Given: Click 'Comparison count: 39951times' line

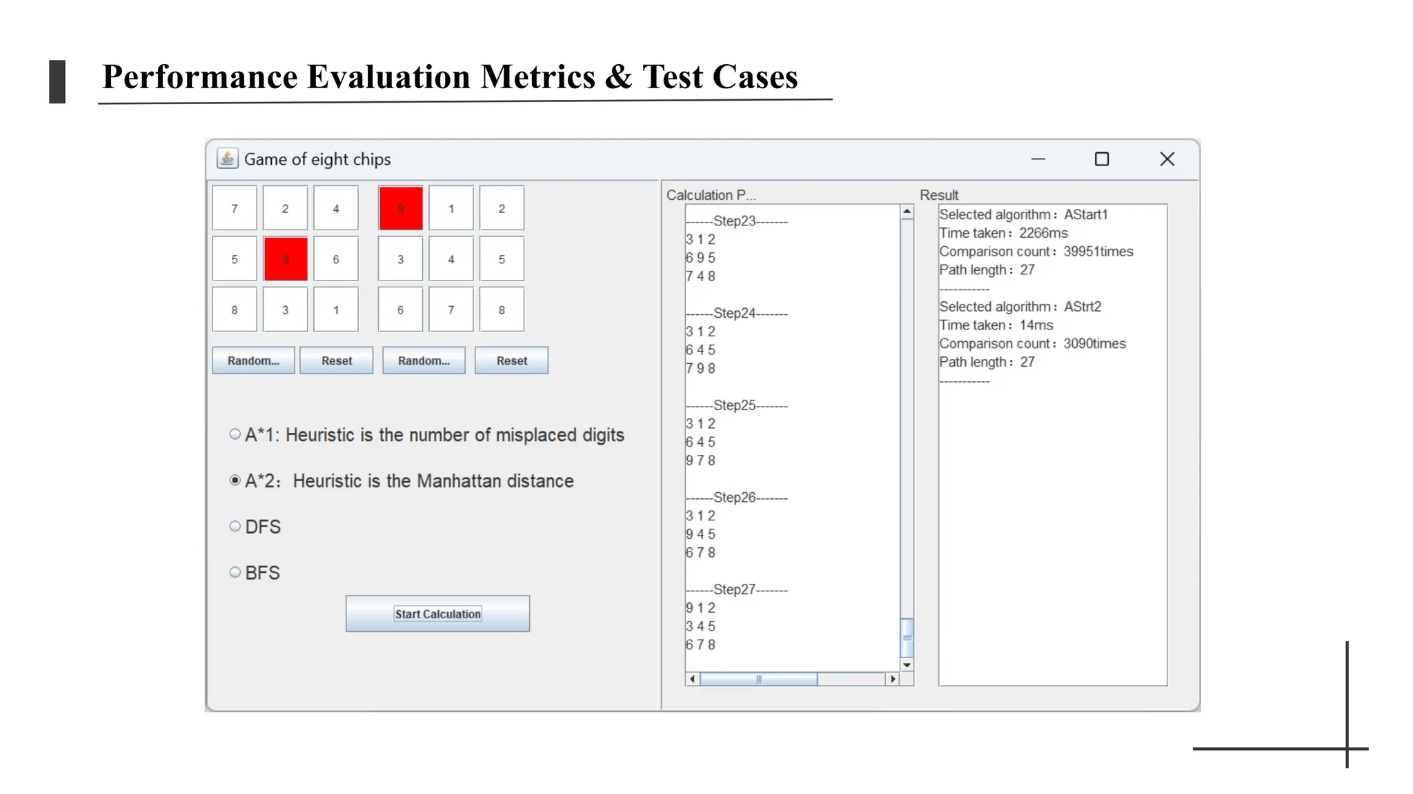Looking at the screenshot, I should pos(1036,252).
